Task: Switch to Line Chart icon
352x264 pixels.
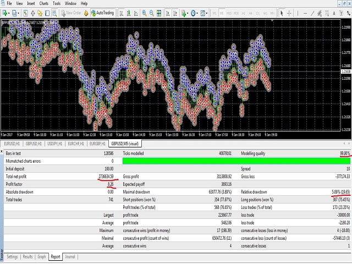Action: coord(136,13)
